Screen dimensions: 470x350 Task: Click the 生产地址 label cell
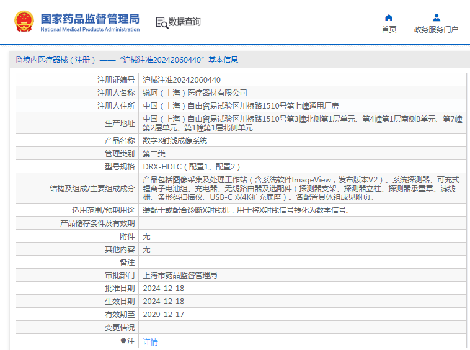[x=120, y=123]
